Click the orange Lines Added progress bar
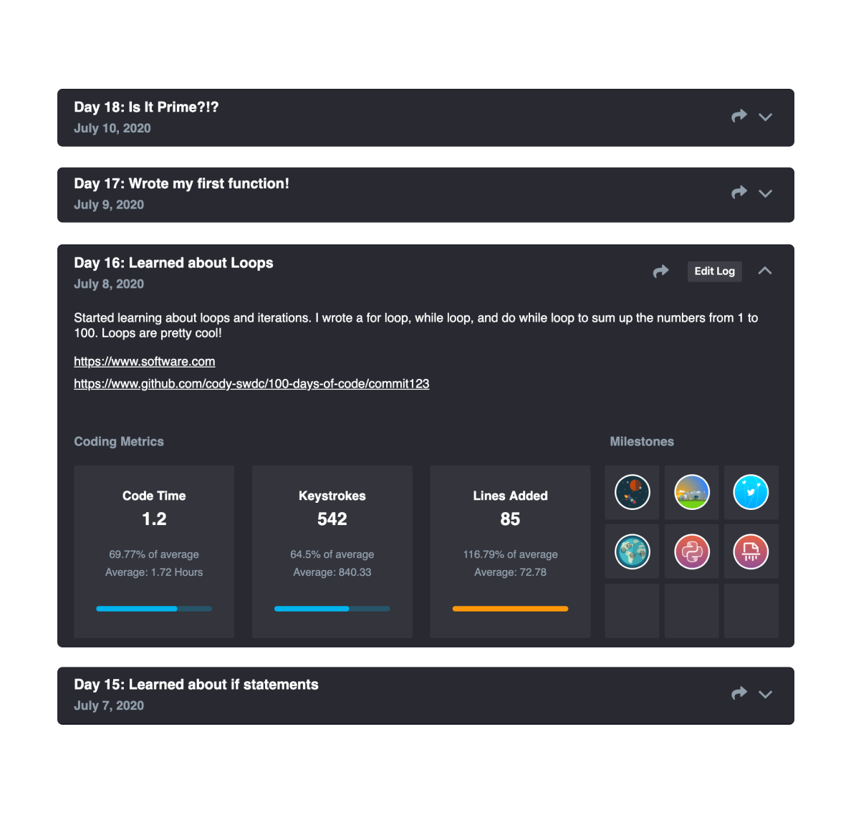The height and width of the screenshot is (815, 851). tap(509, 608)
